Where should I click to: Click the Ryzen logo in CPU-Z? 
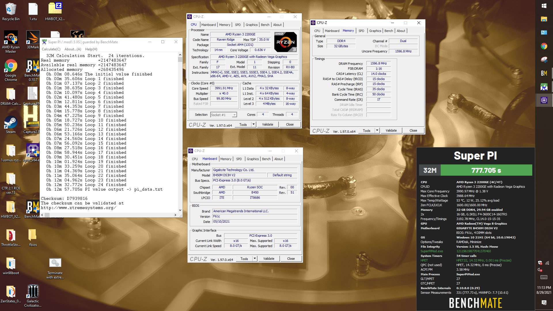285,42
